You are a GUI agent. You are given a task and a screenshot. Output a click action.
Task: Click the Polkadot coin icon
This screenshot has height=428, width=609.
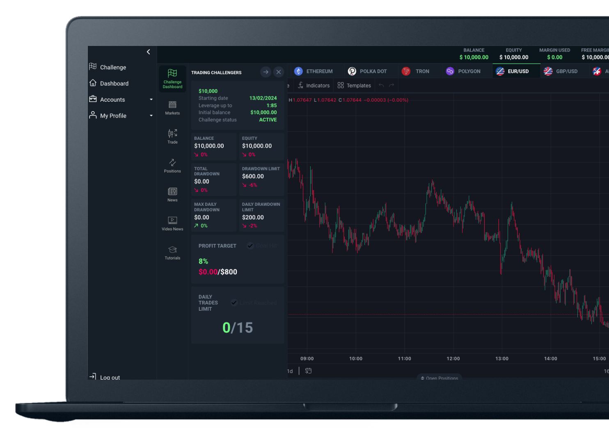(352, 71)
